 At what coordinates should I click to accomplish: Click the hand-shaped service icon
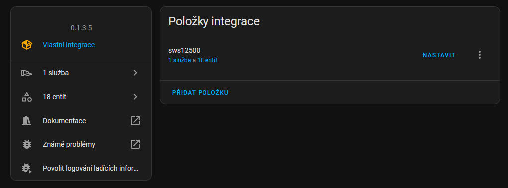pos(26,73)
